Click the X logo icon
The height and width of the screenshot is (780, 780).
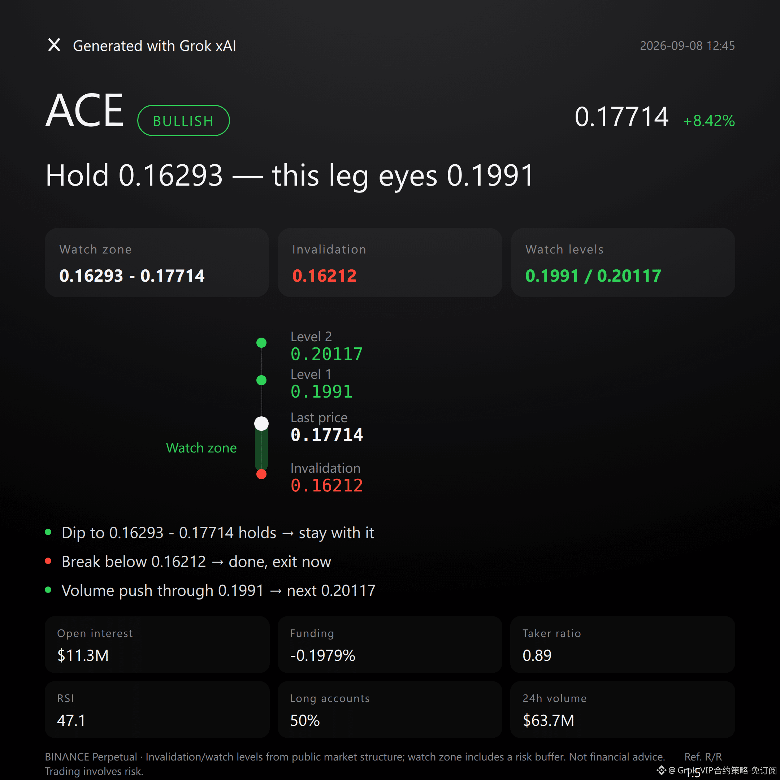tap(54, 45)
